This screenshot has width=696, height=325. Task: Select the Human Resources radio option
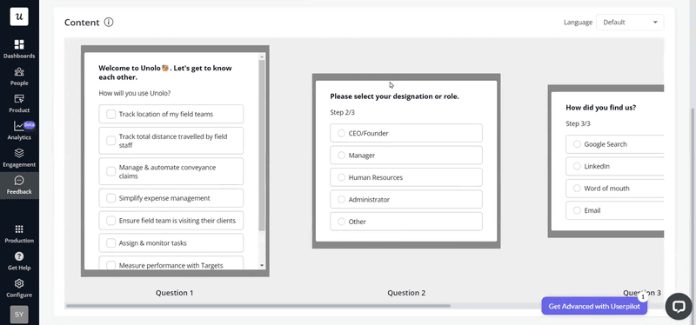(341, 177)
